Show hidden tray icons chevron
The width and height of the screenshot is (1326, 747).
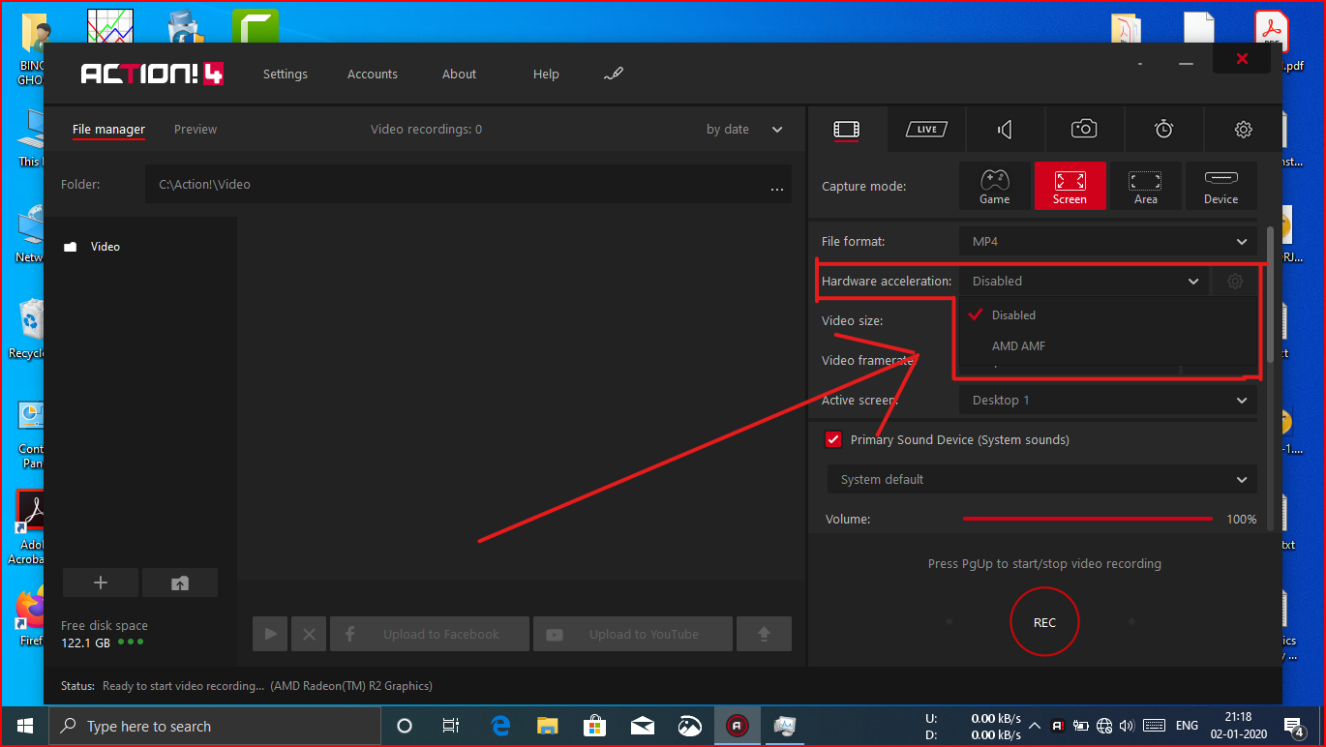pos(1035,726)
